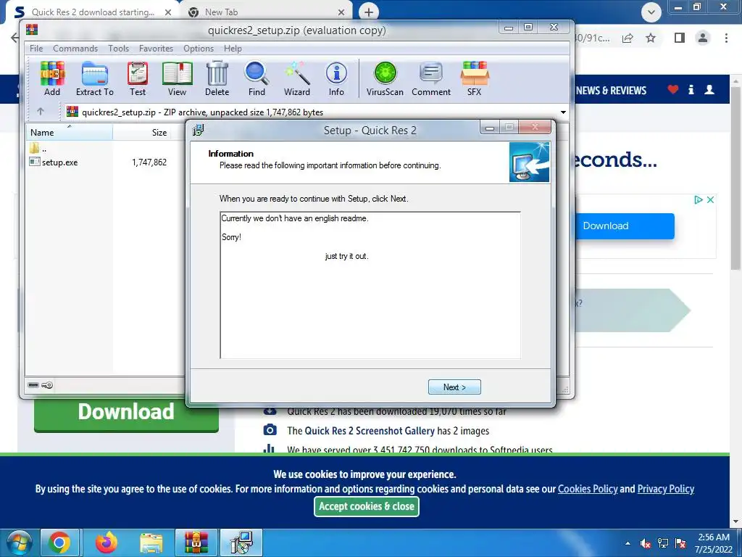
Task: Click the red heart icon in Softpedia header
Action: [x=673, y=89]
